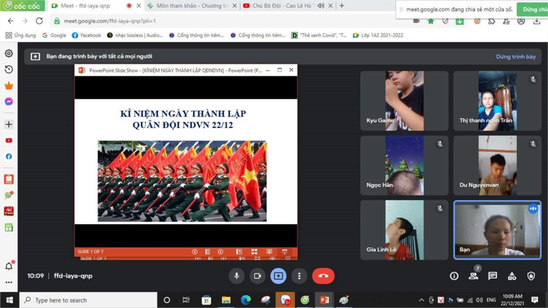Turn off the camera in Meet
The height and width of the screenshot is (308, 548).
pyautogui.click(x=258, y=276)
